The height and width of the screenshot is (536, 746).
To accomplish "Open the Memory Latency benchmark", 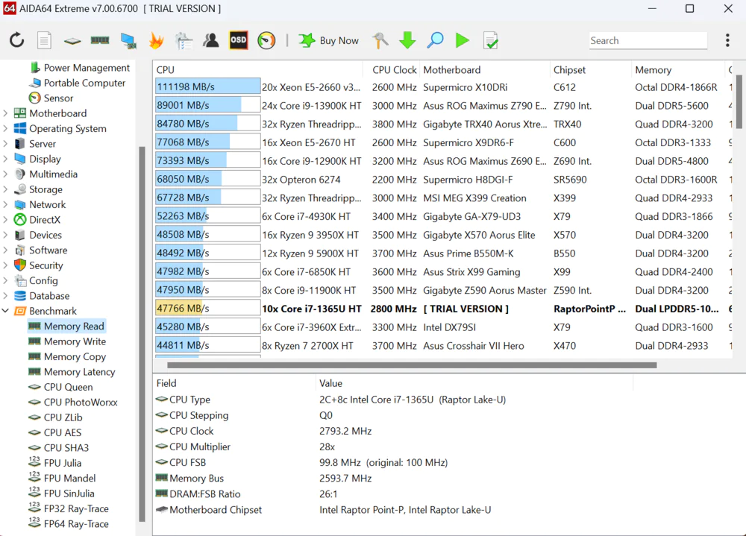I will point(72,372).
